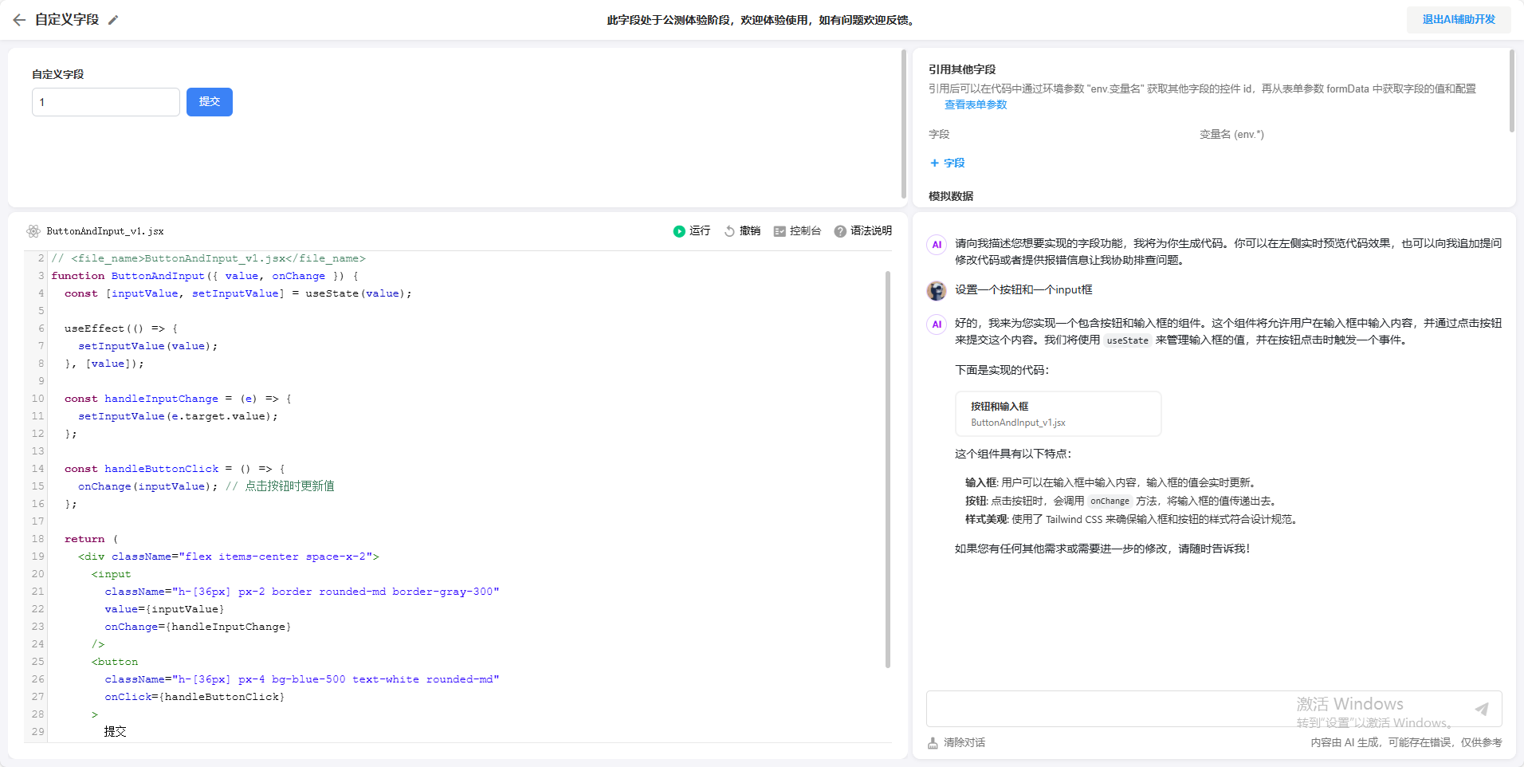The height and width of the screenshot is (767, 1524).
Task: Open the 查看表单参数 link
Action: [975, 104]
